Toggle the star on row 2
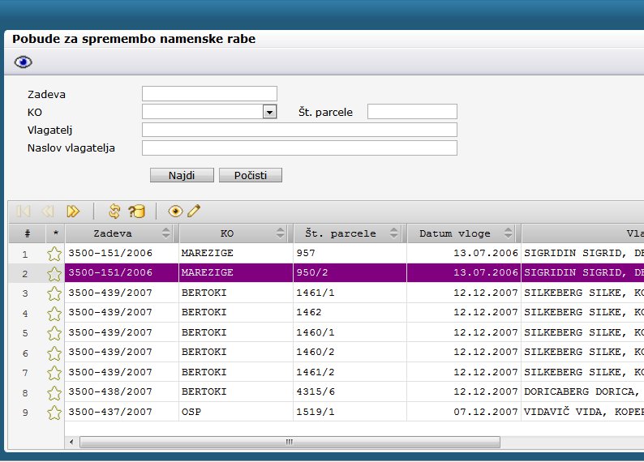This screenshot has height=462, width=644. pos(54,273)
